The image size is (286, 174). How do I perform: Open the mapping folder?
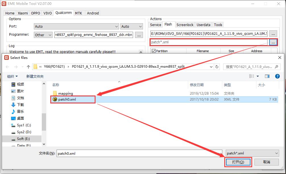(63, 94)
